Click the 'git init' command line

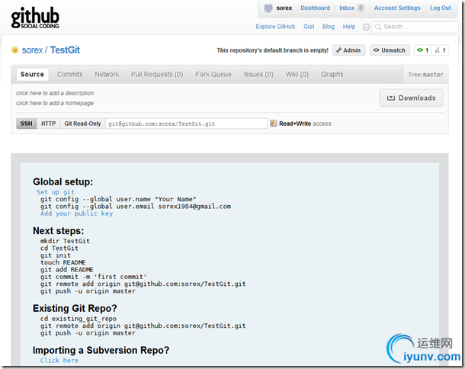[56, 255]
